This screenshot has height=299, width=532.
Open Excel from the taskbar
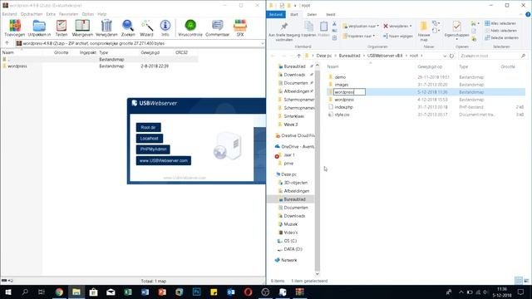click(128, 292)
